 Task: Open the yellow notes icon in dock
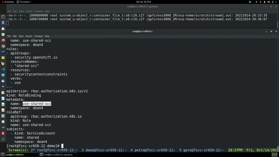[3, 58]
